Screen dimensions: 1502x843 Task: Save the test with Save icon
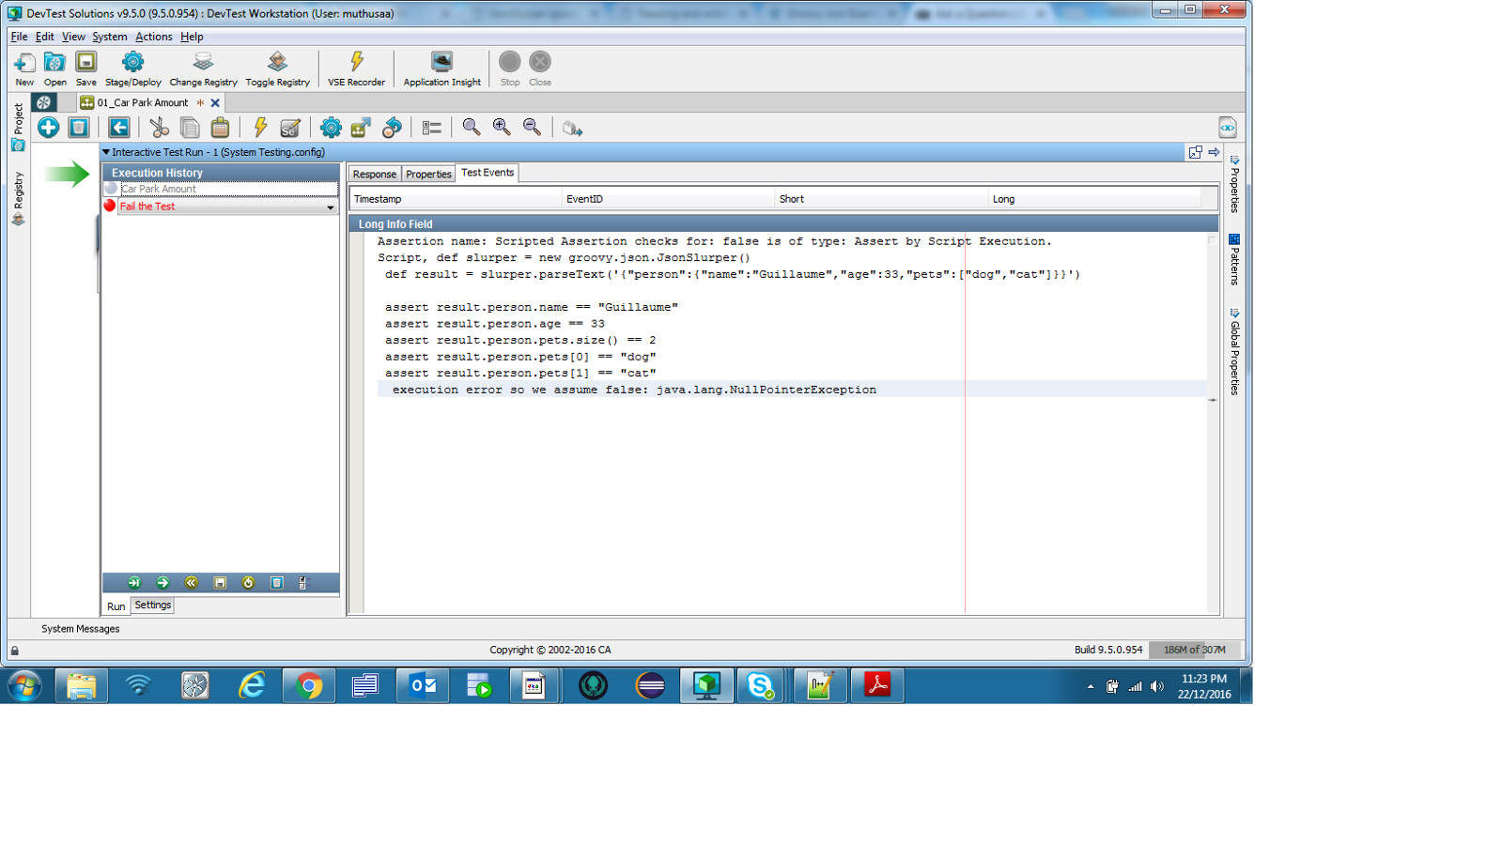click(85, 62)
